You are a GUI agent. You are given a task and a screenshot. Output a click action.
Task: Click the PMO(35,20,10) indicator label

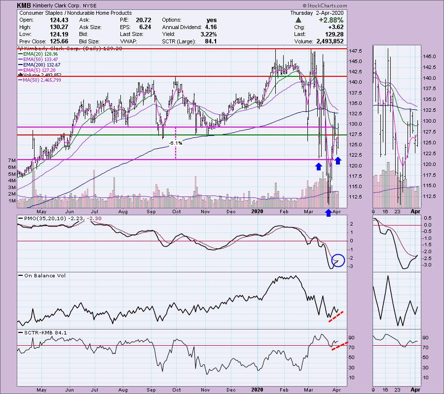click(45, 219)
